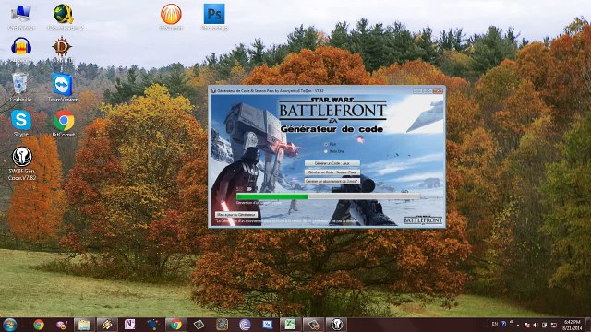Open the JDownloader 2 desktop icon
The height and width of the screenshot is (332, 591).
(64, 17)
